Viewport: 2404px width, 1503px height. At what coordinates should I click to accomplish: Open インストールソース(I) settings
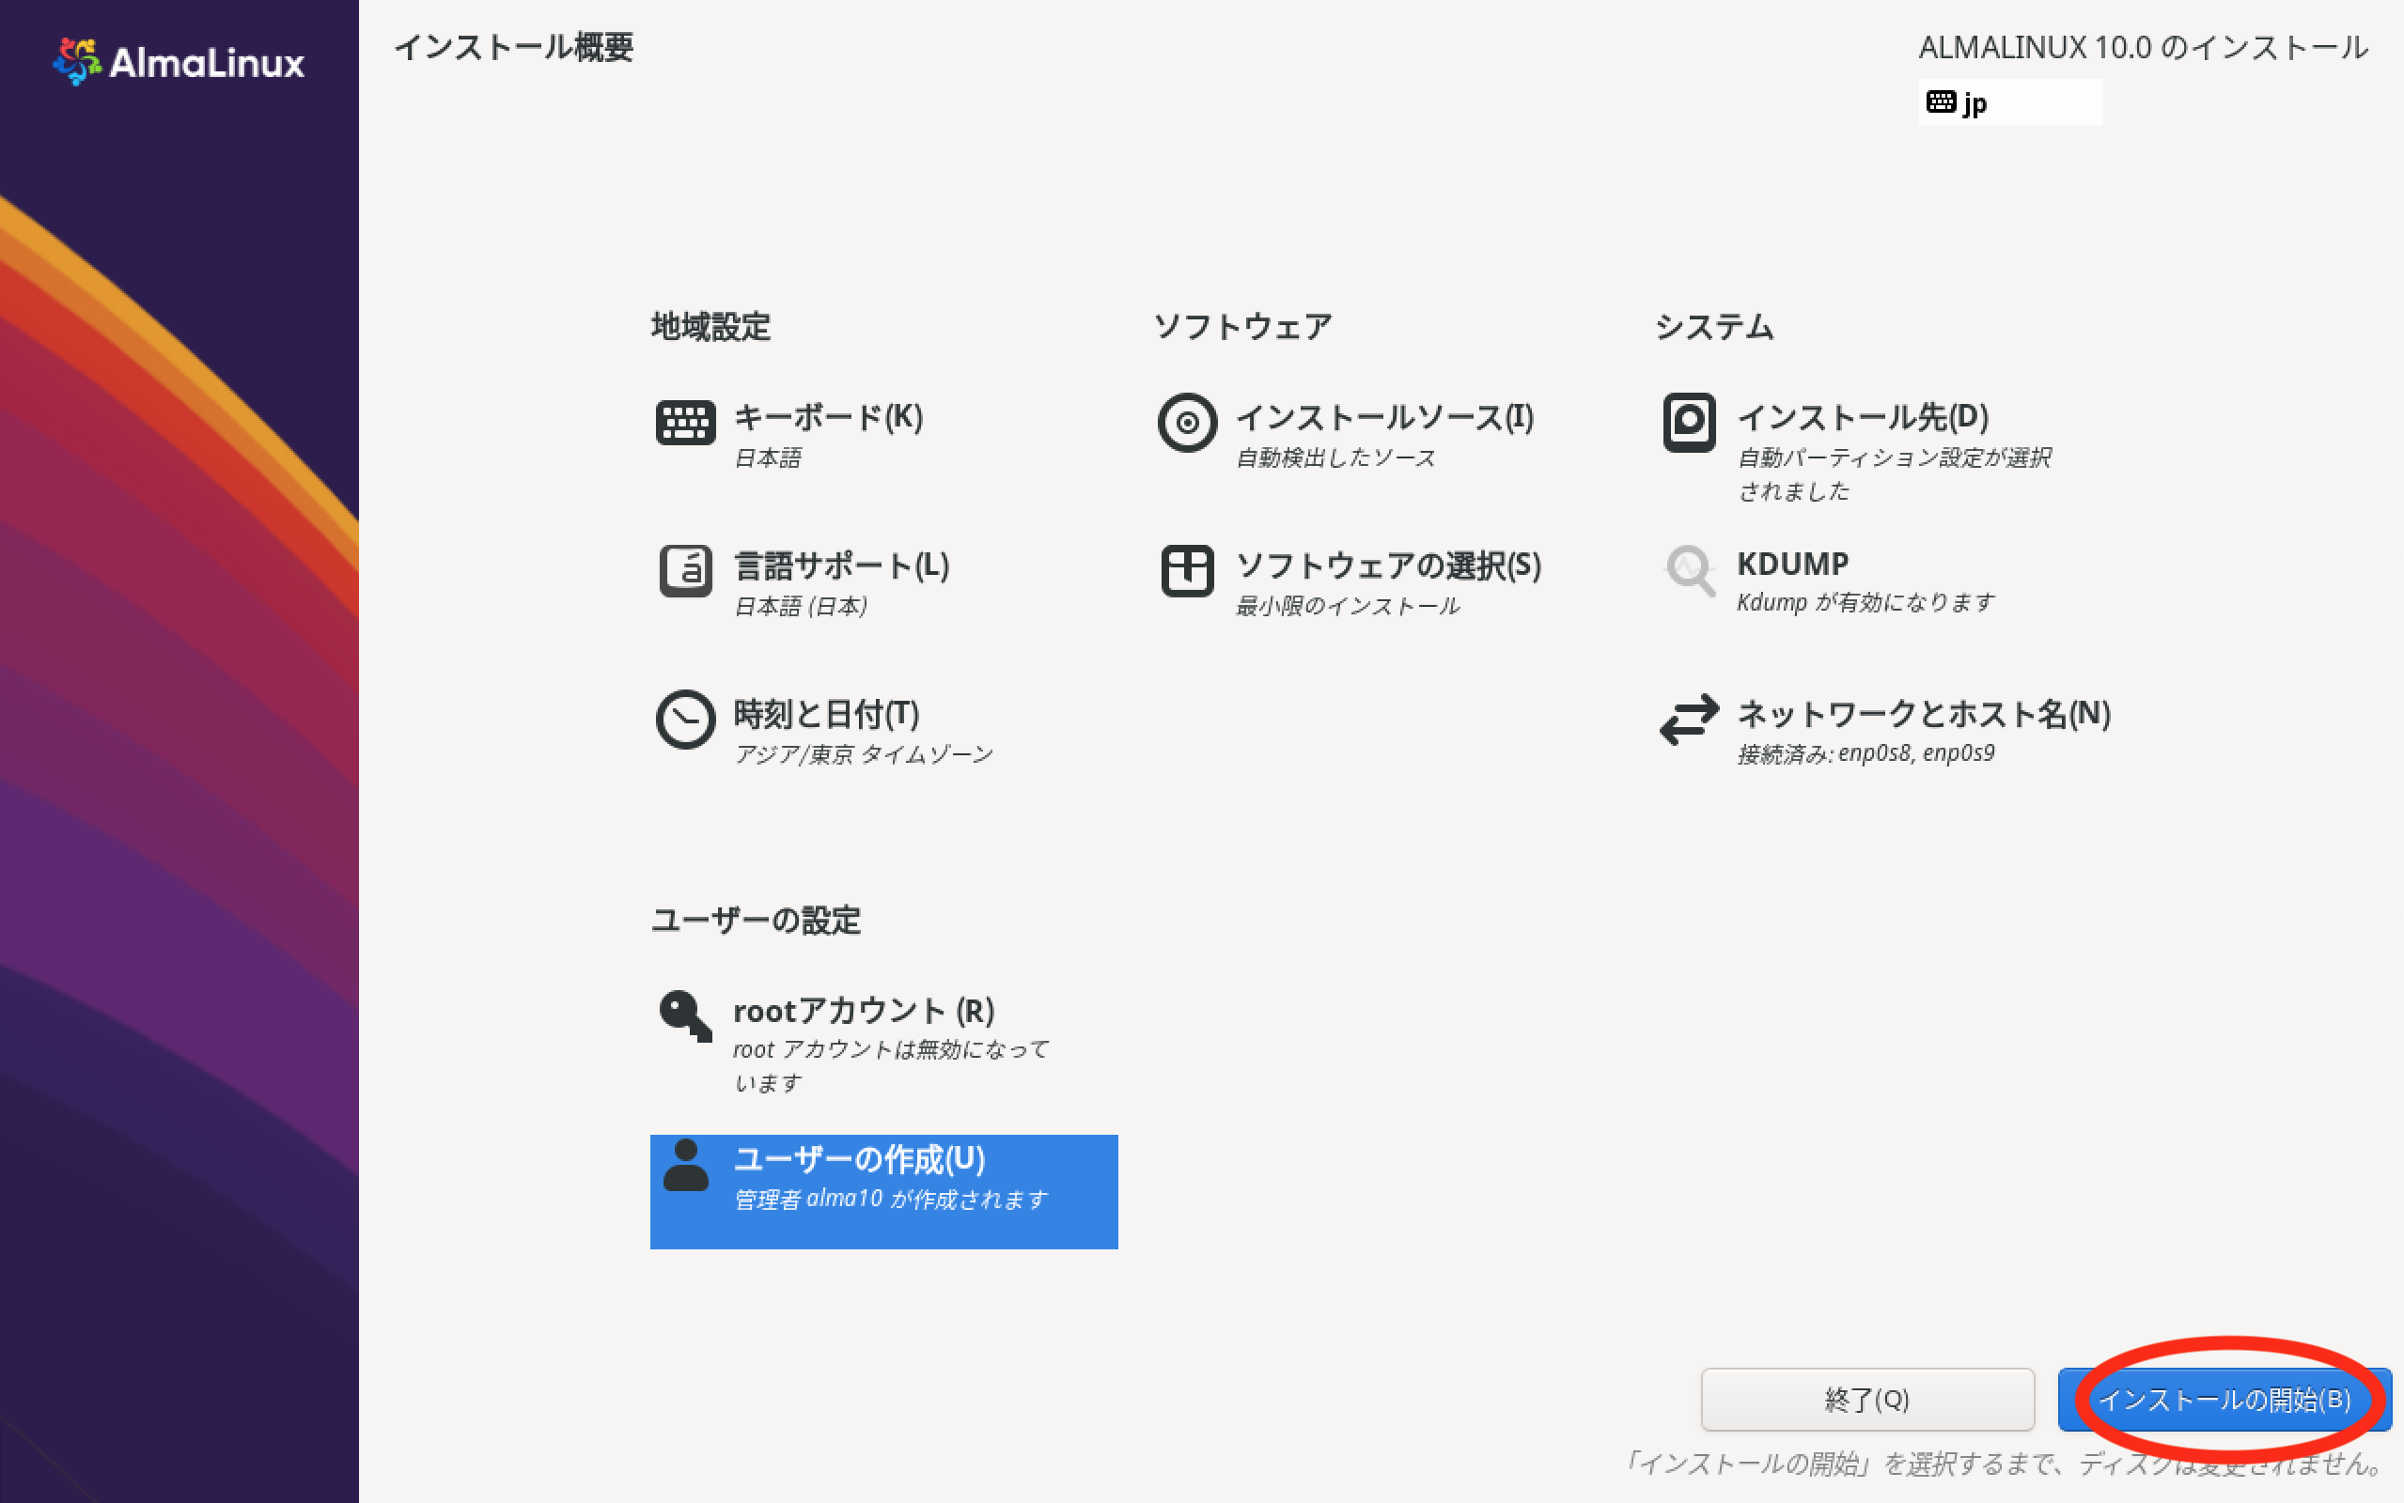1385,416
